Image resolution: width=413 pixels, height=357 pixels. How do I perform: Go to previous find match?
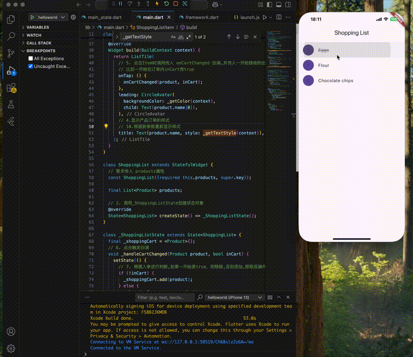pos(229,37)
